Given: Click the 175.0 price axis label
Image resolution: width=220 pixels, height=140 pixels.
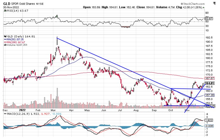Looking at the screenshot, I should coord(209,66).
